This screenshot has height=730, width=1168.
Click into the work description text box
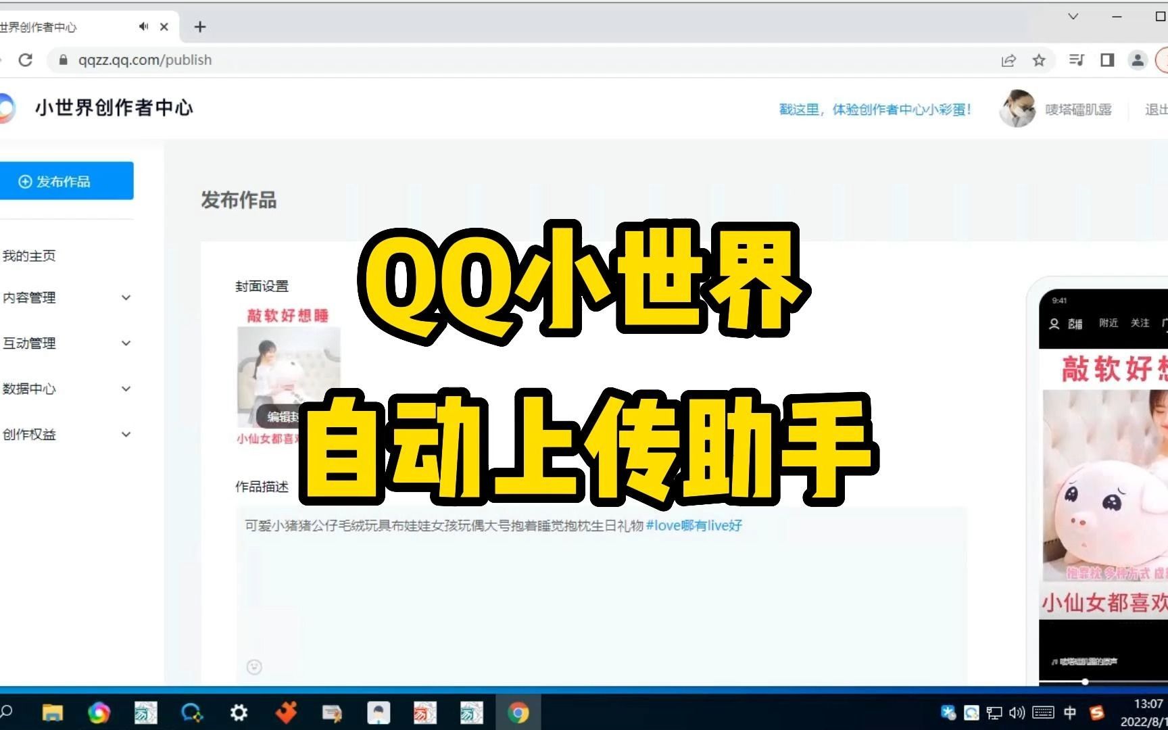coord(601,595)
